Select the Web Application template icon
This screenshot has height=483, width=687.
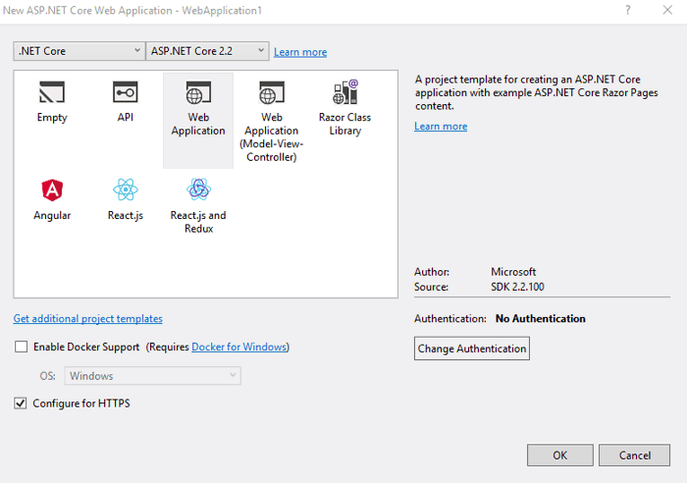pos(198,95)
